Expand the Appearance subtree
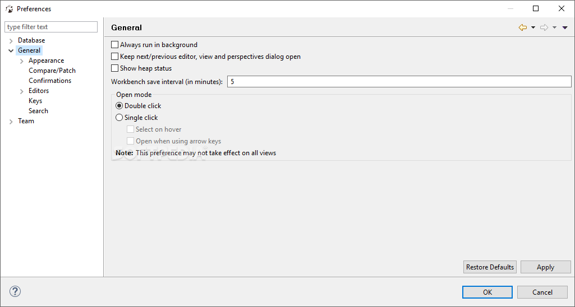The width and height of the screenshot is (575, 307). pyautogui.click(x=22, y=61)
